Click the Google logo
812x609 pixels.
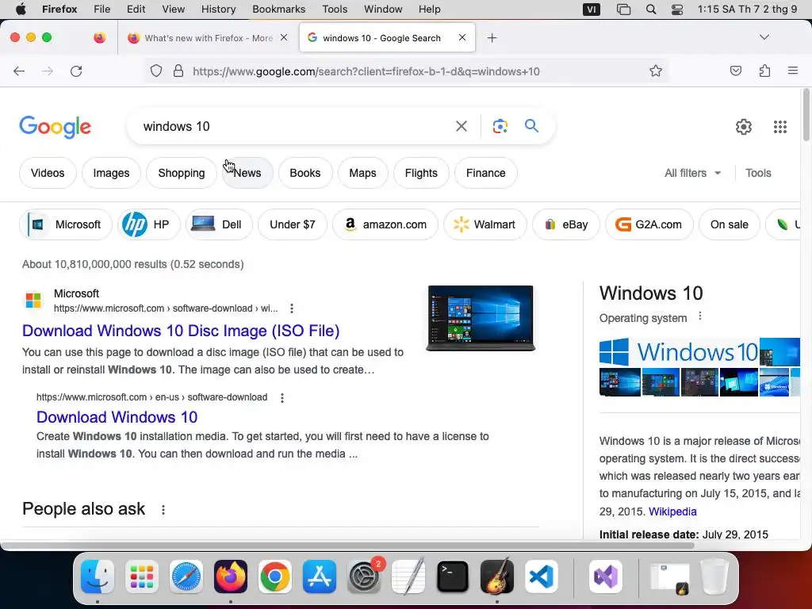(56, 128)
